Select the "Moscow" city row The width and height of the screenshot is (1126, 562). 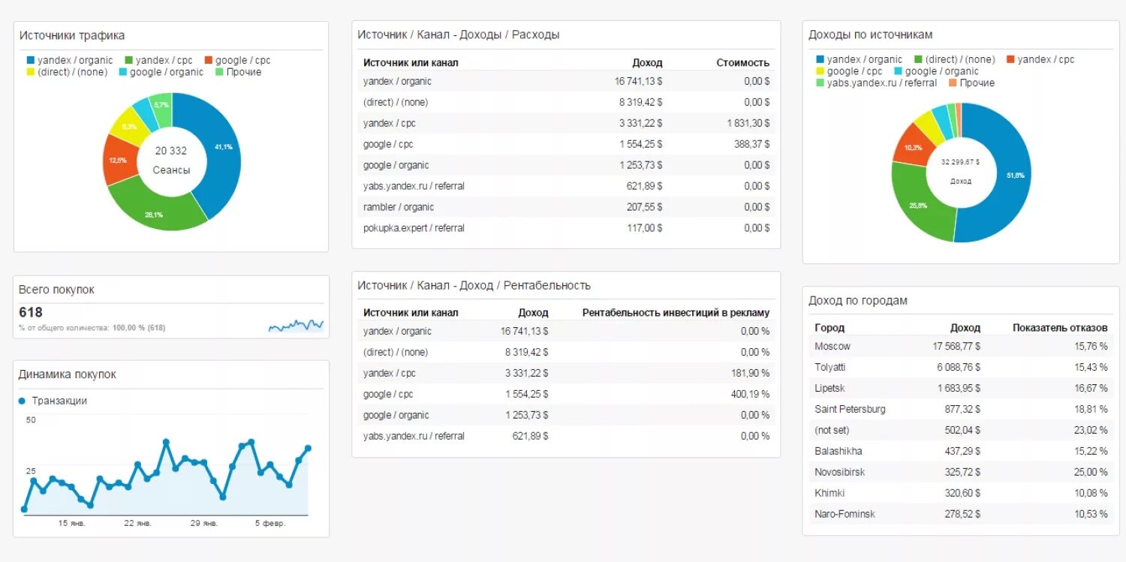coord(961,346)
